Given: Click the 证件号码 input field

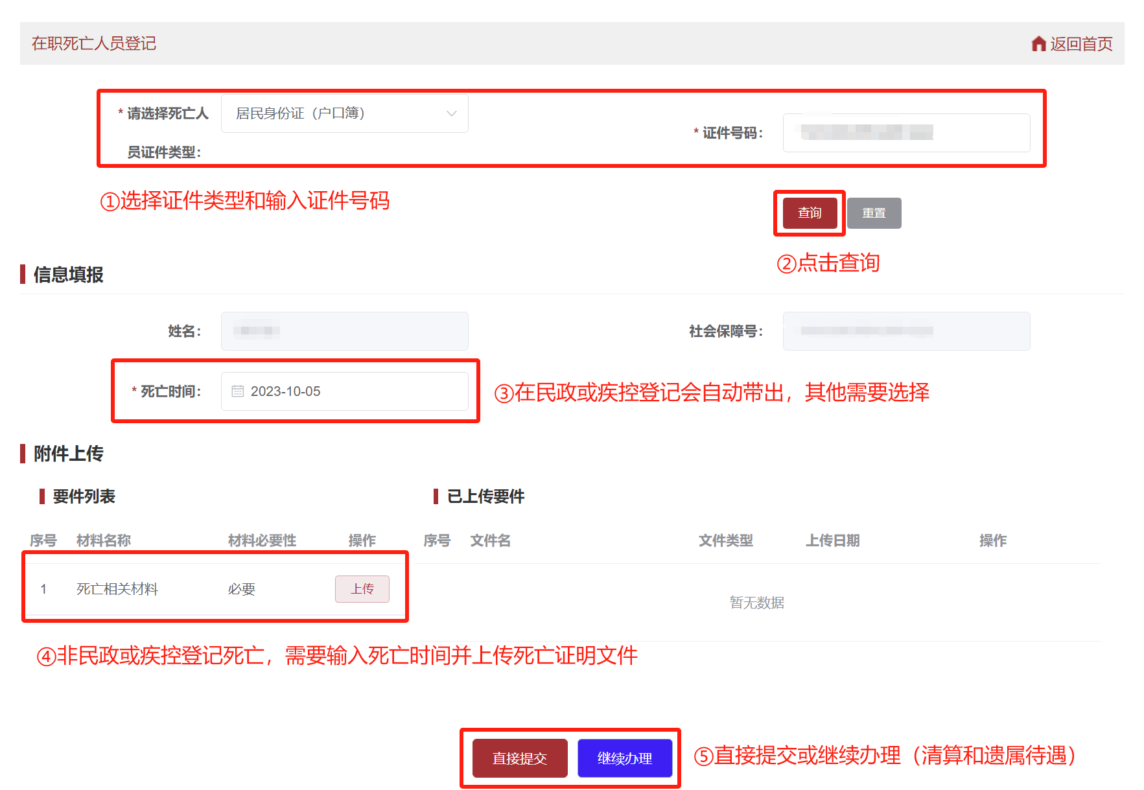Looking at the screenshot, I should pyautogui.click(x=905, y=133).
